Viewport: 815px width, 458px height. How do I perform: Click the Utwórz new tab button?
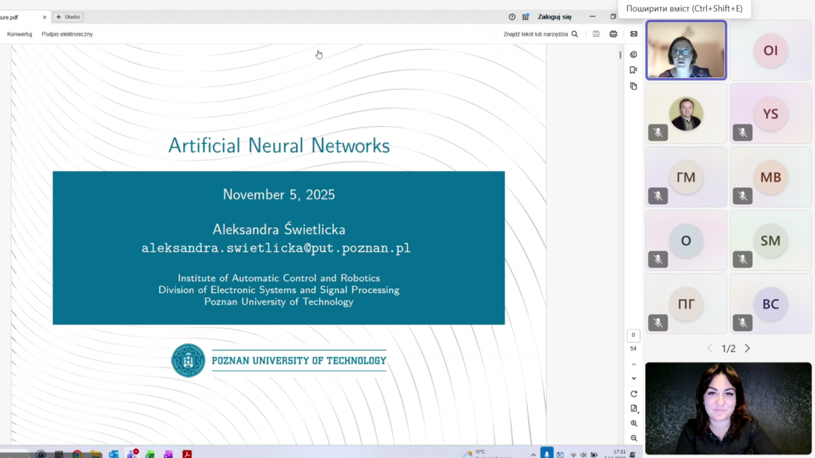(68, 17)
